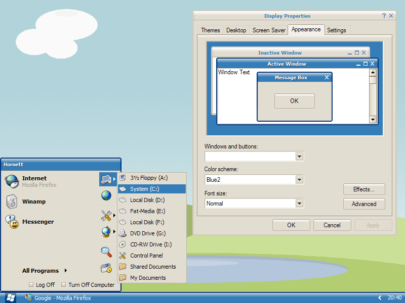Click the OK button in Message Box preview

point(295,100)
